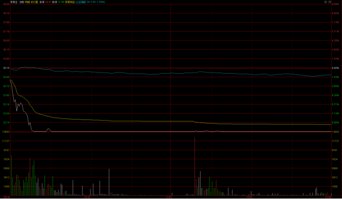Click the 0.00% label on right axis
The width and height of the screenshot is (342, 199).
(x=336, y=68)
